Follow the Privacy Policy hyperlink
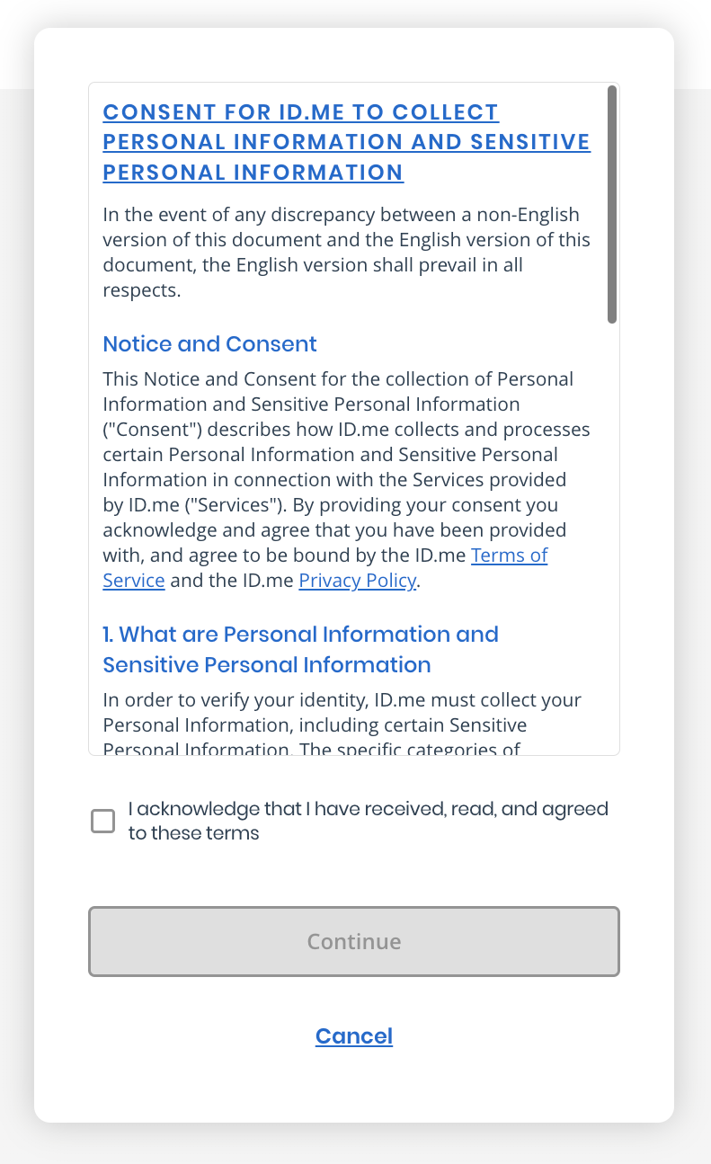Image resolution: width=711 pixels, height=1164 pixels. click(357, 580)
